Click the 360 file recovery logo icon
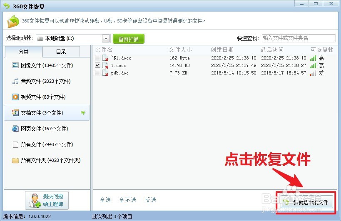 tap(7, 6)
